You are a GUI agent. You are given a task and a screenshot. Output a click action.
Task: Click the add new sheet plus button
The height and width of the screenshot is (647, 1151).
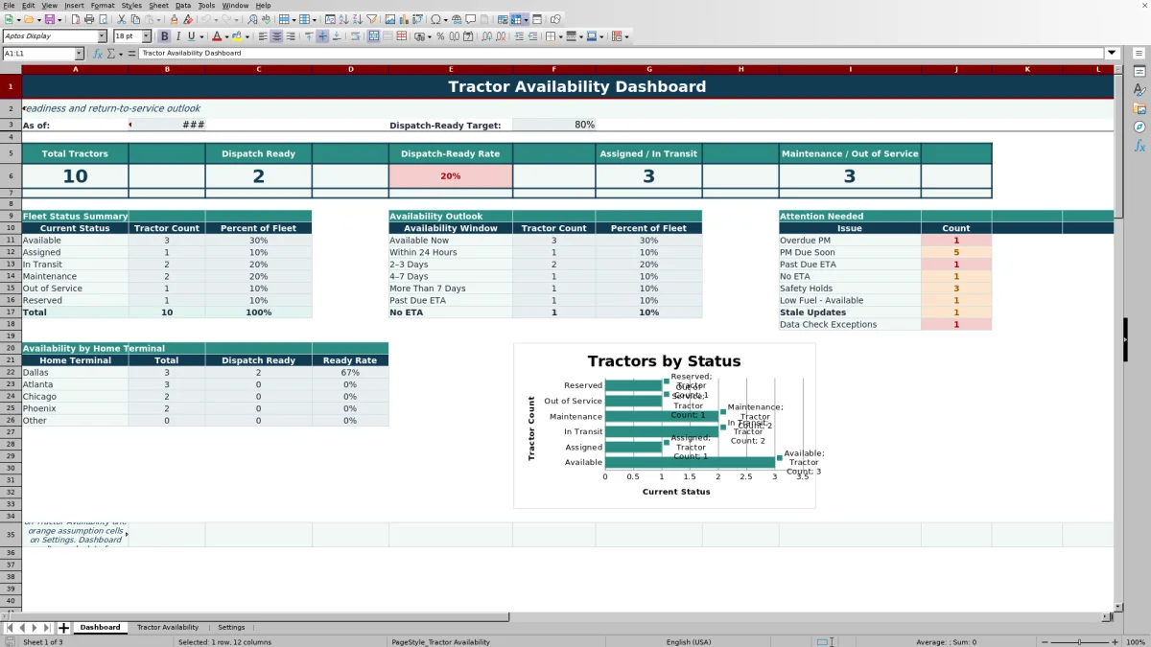pyautogui.click(x=64, y=628)
